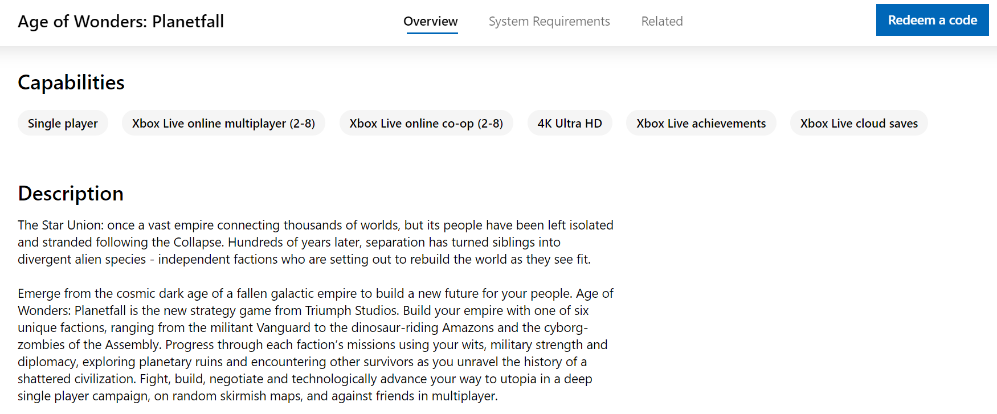
Task: Open the System Requirements tab
Action: (549, 22)
